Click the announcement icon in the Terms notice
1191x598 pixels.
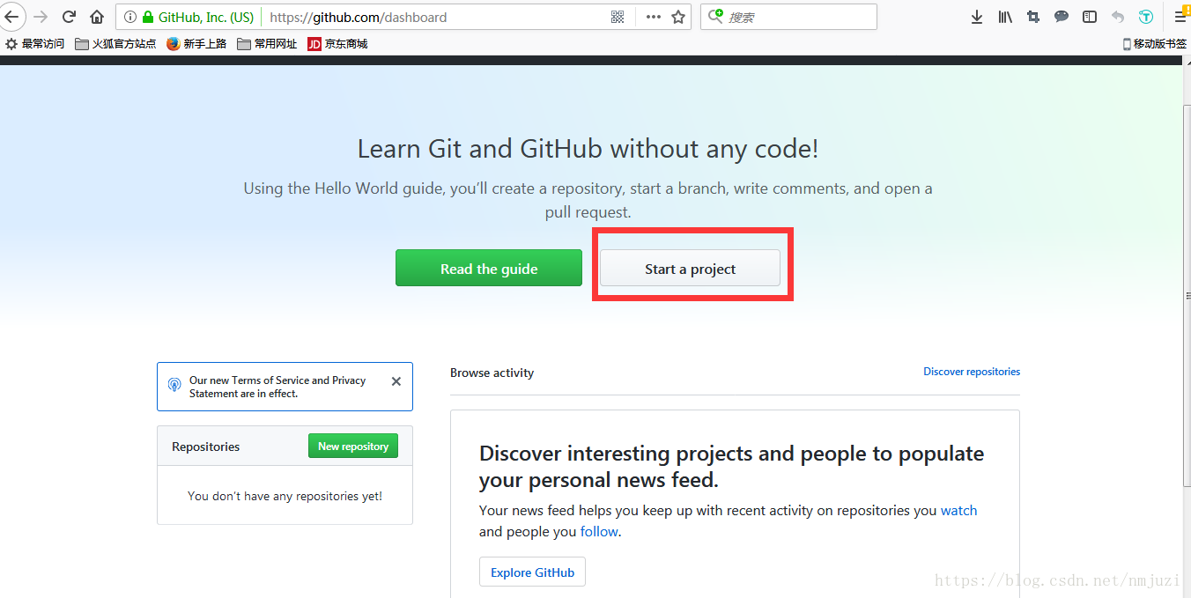tap(174, 385)
